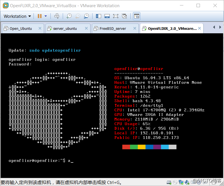Click the yellow color block in terminal
Viewport: 224px width, 186px height.
tap(142, 147)
